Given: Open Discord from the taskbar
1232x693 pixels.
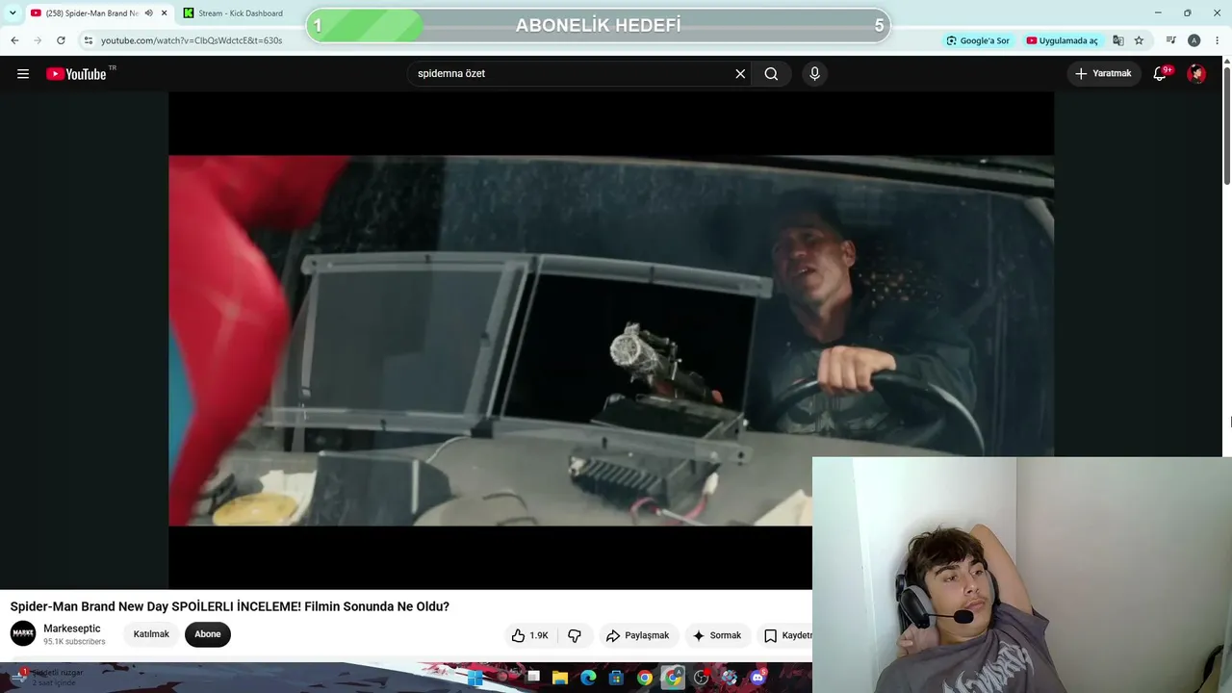Looking at the screenshot, I should 757,678.
